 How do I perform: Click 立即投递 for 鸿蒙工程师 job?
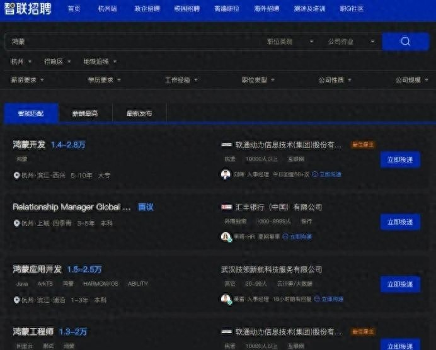[400, 345]
